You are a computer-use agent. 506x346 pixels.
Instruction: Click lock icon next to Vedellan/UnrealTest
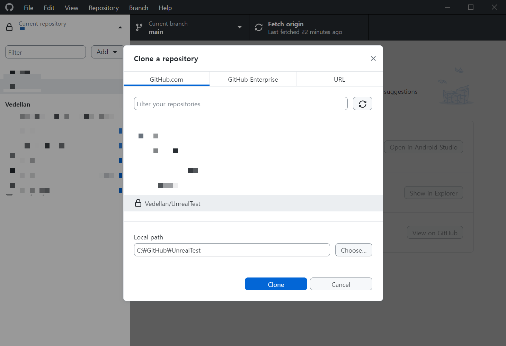(138, 203)
